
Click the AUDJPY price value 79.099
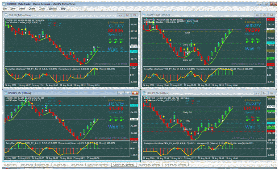coord(252,30)
